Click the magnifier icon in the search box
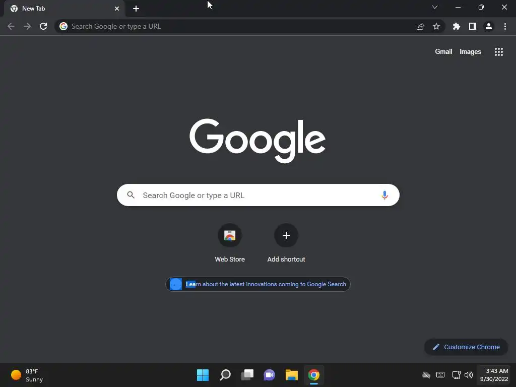 click(x=131, y=195)
